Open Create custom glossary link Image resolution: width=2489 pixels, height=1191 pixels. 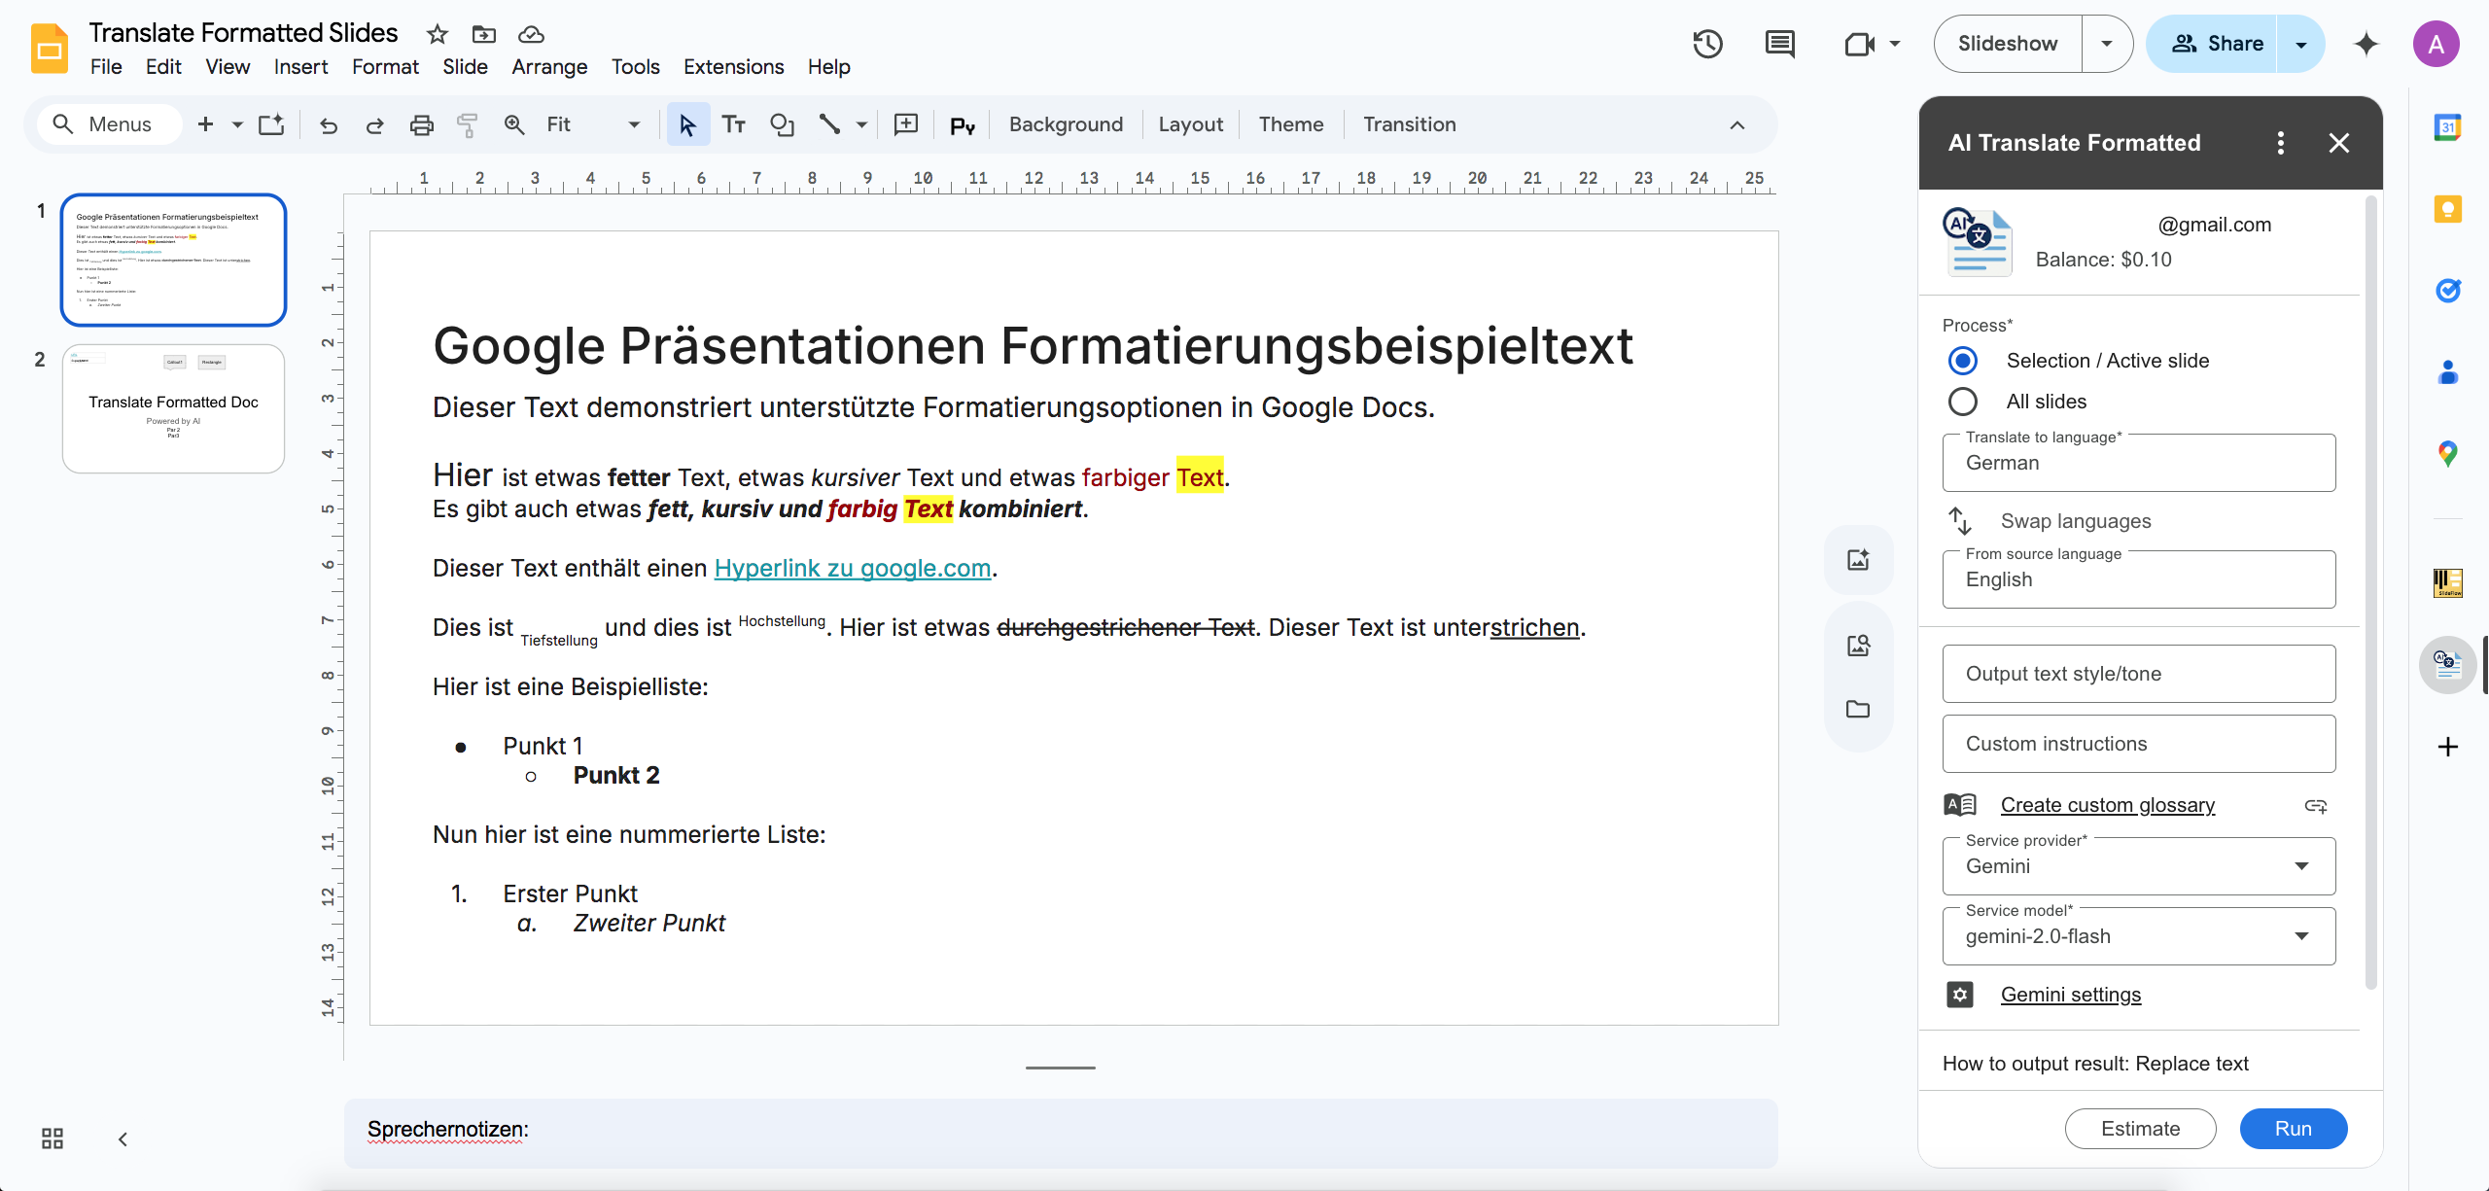2108,805
